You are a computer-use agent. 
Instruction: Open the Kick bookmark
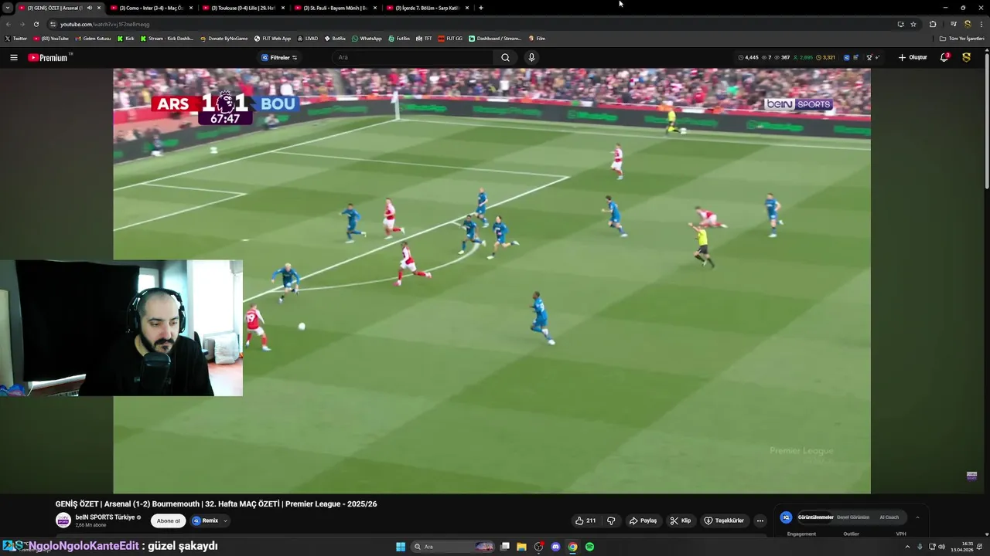[x=125, y=38]
